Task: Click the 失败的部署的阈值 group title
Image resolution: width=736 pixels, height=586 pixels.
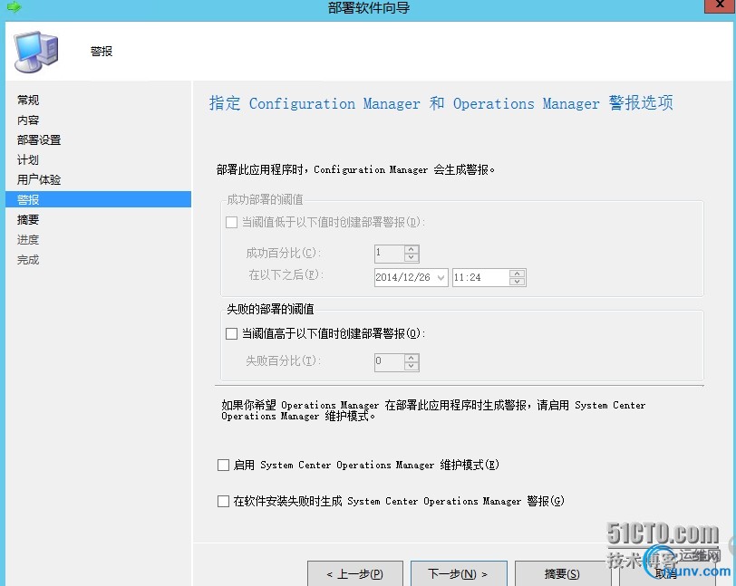Action: (270, 309)
